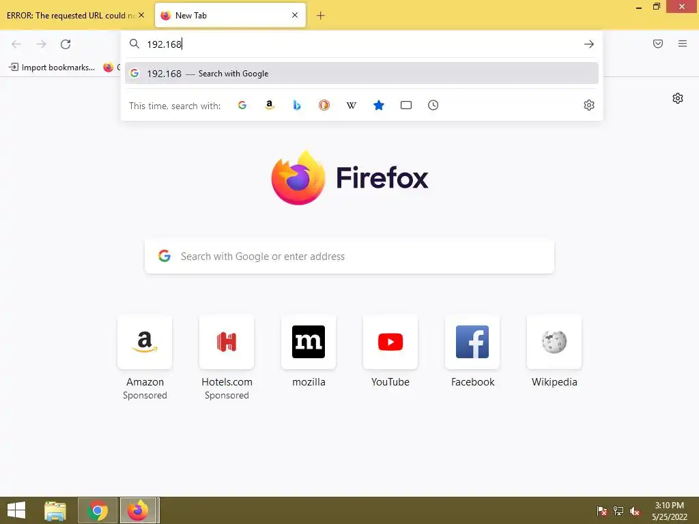The width and height of the screenshot is (699, 524).
Task: Search in History clock icon
Action: pos(433,105)
